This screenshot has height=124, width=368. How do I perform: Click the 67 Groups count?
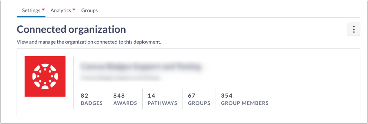click(199, 99)
